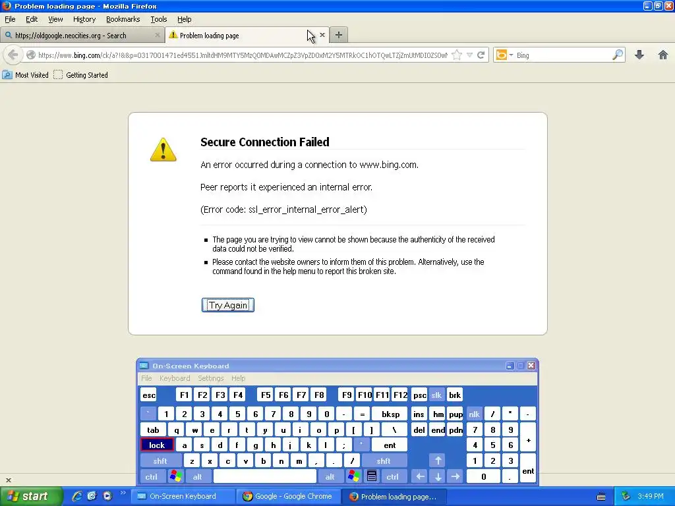Click the bing.com address bar URL

tap(243, 55)
